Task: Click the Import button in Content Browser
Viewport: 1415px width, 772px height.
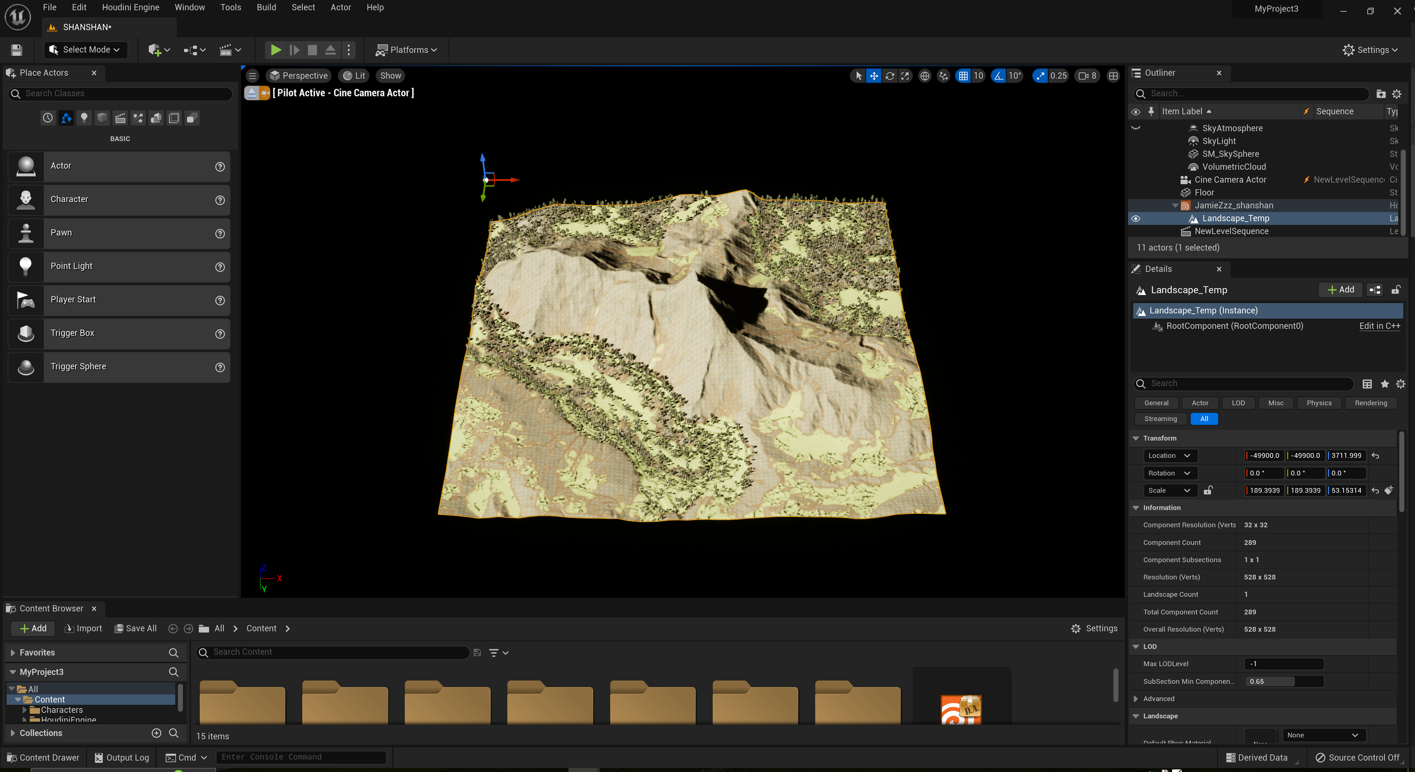Action: coord(84,628)
